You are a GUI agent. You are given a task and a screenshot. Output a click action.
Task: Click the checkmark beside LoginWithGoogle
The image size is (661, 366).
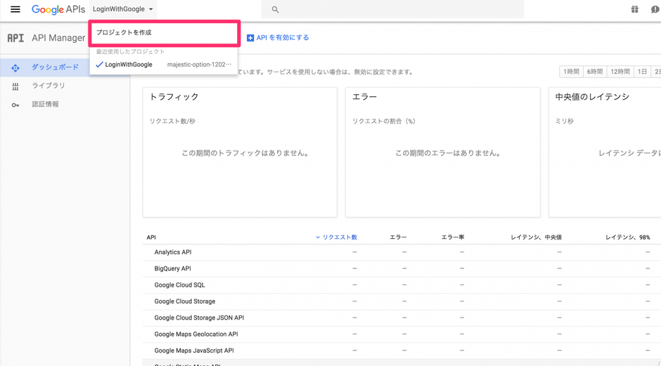click(x=99, y=65)
